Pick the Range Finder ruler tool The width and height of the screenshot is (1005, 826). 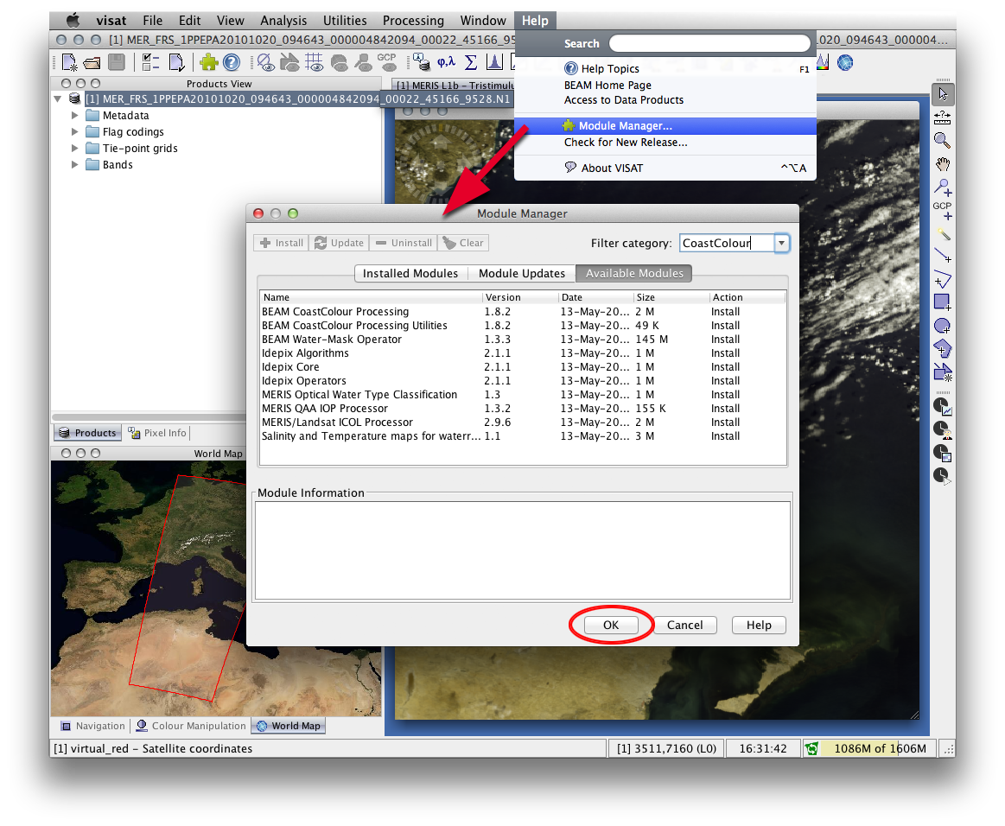(x=943, y=118)
